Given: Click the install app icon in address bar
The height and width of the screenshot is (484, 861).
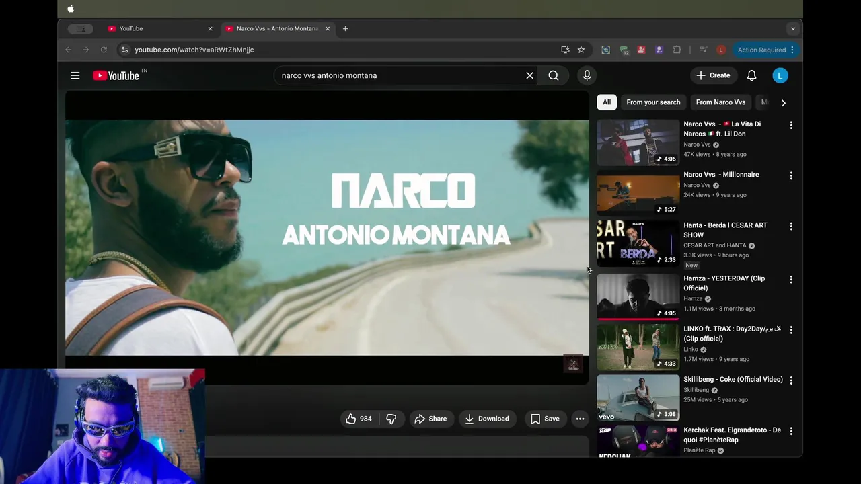Looking at the screenshot, I should point(565,50).
